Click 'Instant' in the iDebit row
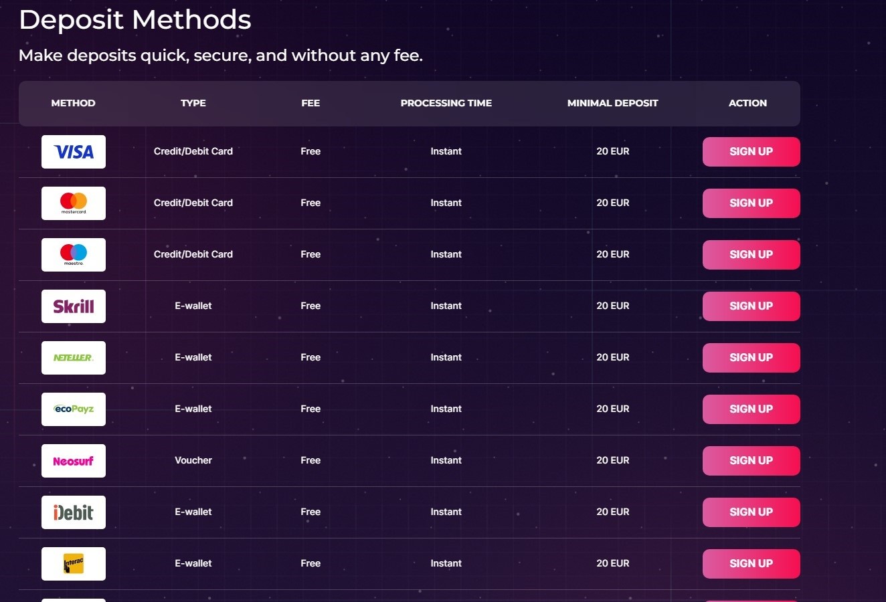886x602 pixels. tap(446, 512)
